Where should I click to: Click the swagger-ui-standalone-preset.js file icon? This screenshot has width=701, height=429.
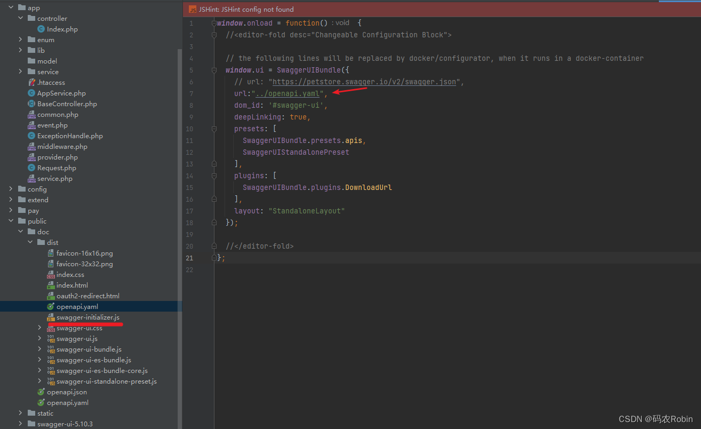click(51, 381)
